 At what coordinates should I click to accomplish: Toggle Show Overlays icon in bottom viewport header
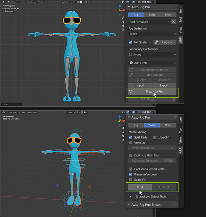tap(134, 112)
